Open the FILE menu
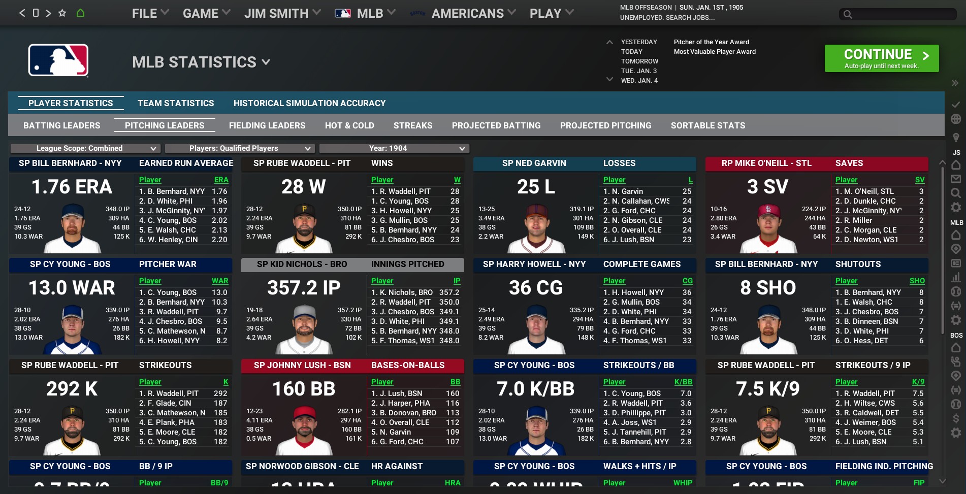 point(150,13)
